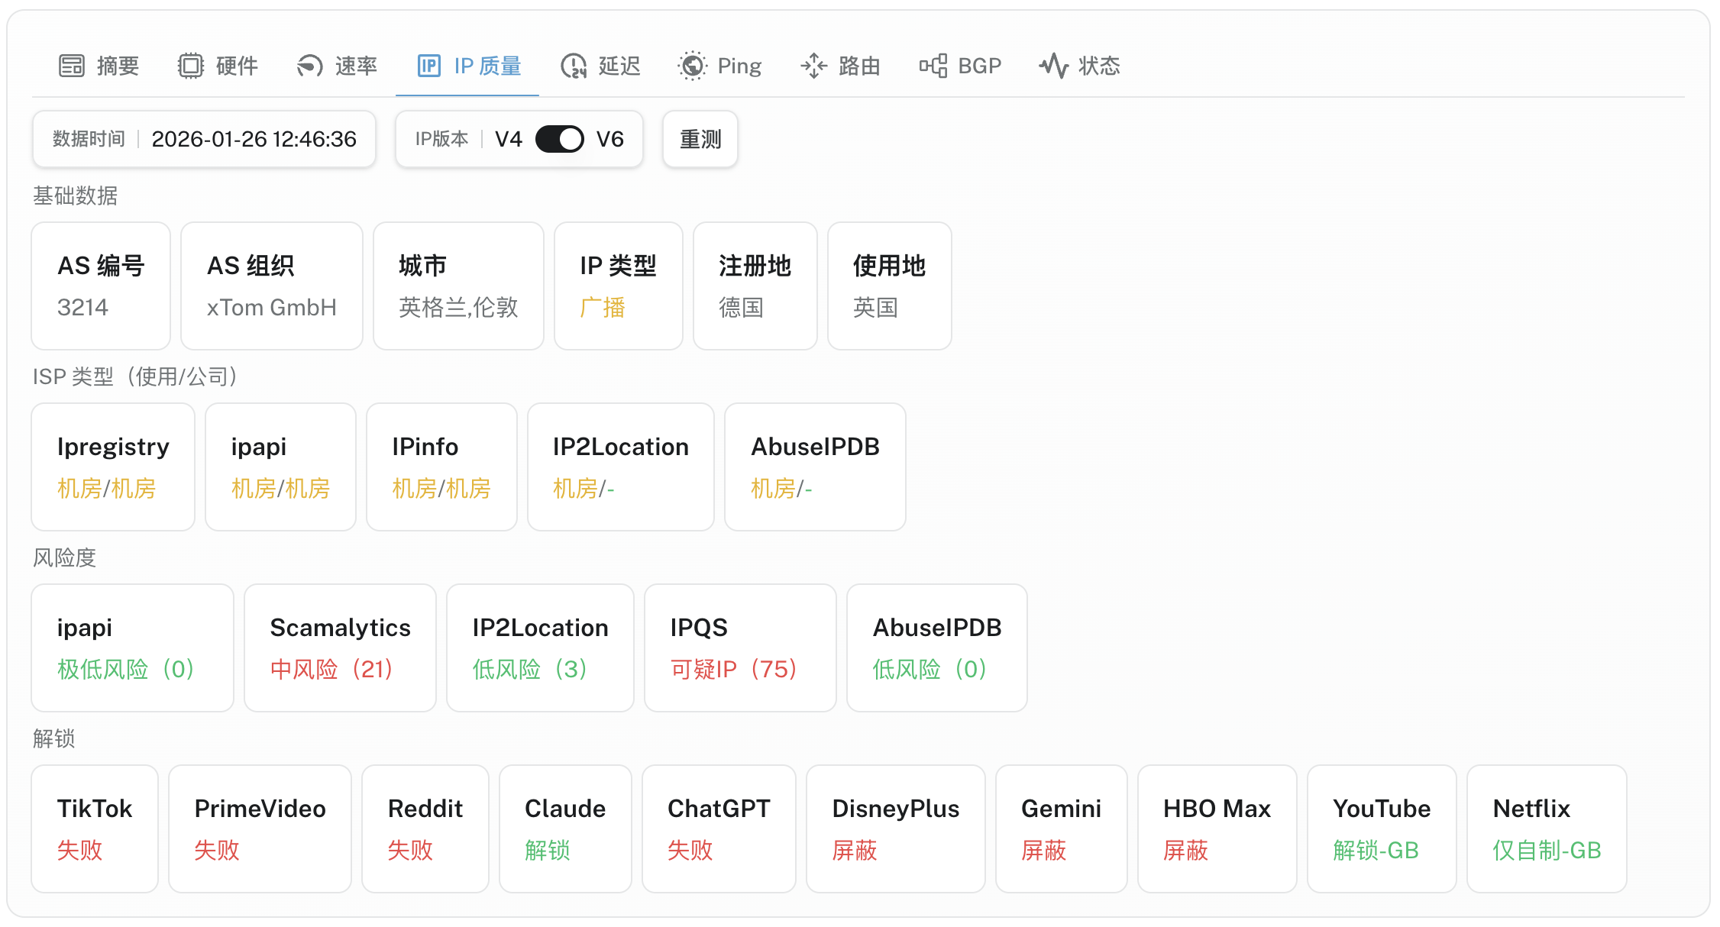Screen dimensions: 1720x927
Task: Toggle the IP version V4/V6 switch
Action: pos(559,139)
